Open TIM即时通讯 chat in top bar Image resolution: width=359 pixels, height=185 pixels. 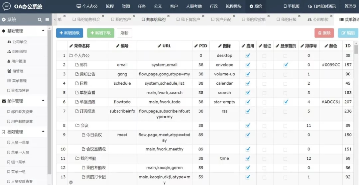pos(321,6)
